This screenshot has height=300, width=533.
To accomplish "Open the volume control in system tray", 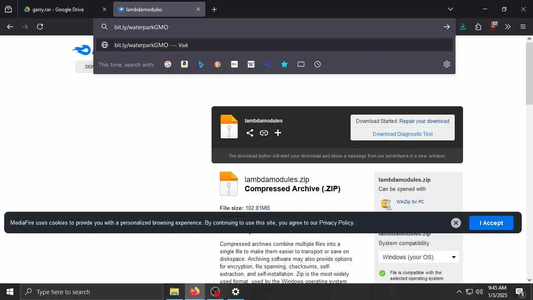I will pos(479,292).
